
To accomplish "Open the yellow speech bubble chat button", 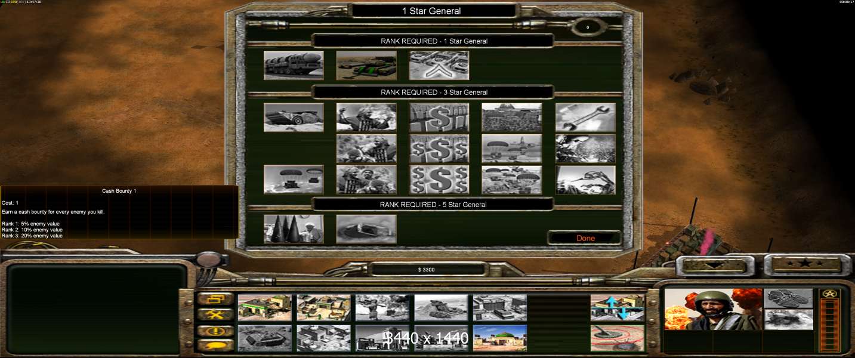I will (216, 345).
